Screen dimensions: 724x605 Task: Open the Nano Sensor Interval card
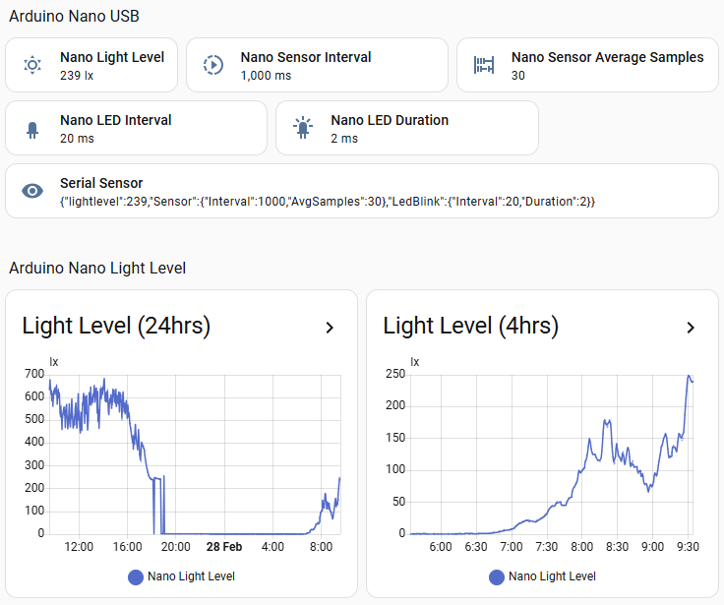[317, 65]
